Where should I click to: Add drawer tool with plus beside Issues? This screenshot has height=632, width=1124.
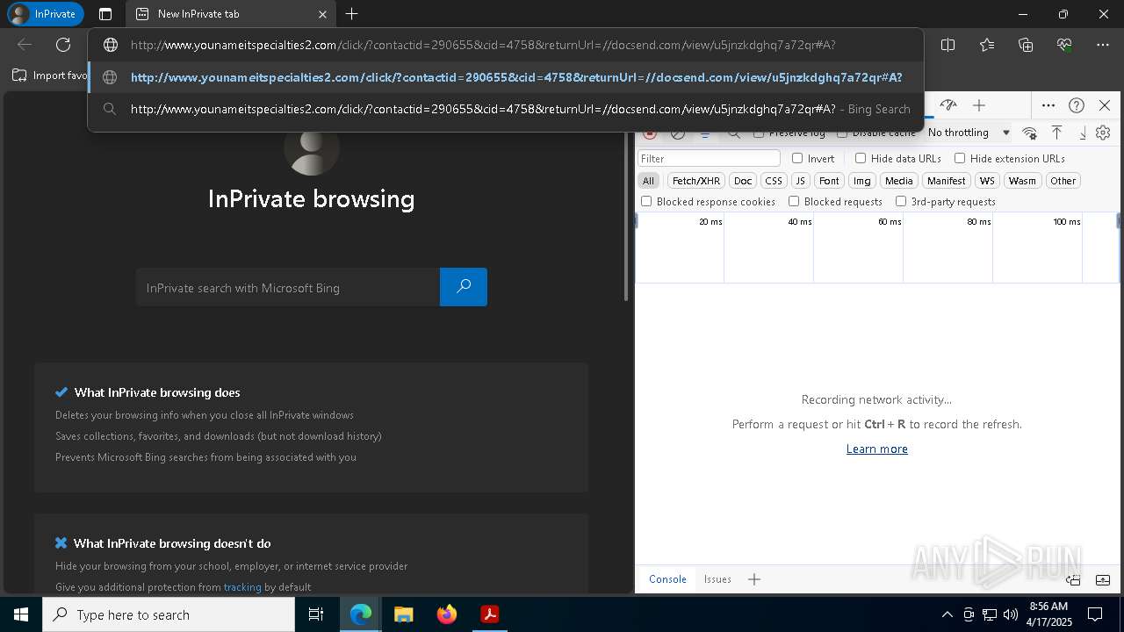coord(754,579)
